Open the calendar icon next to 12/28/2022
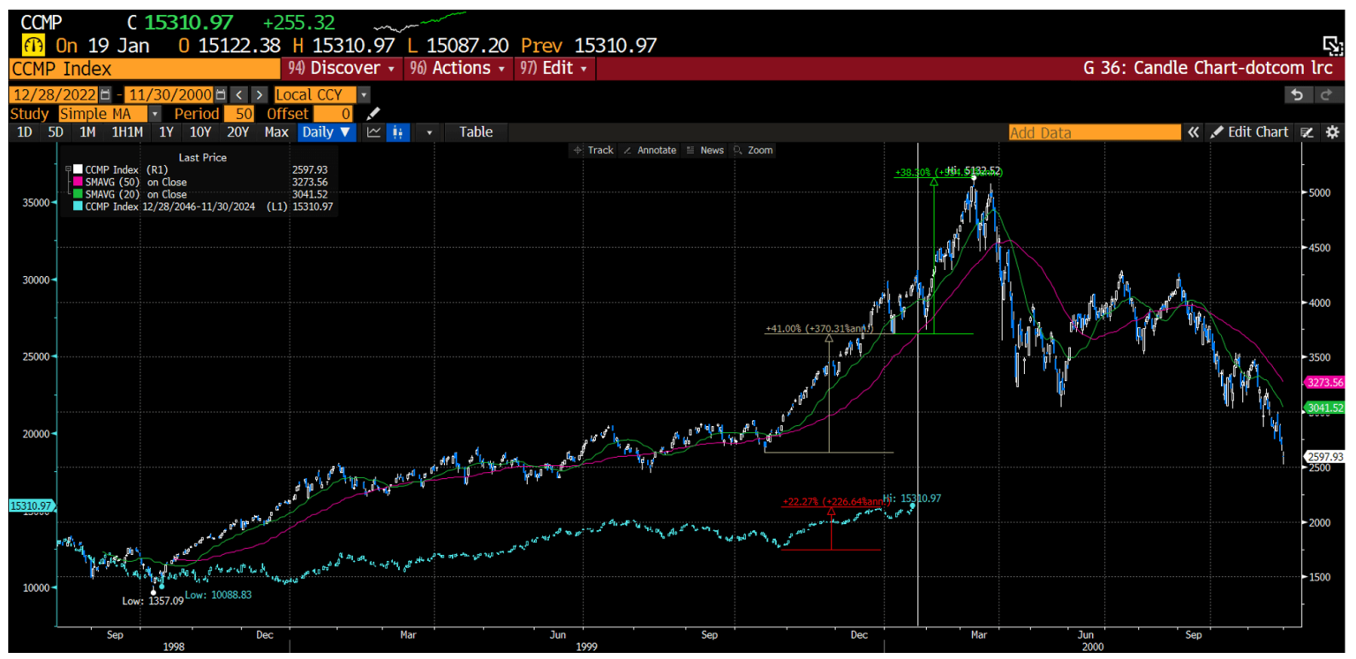 point(104,94)
